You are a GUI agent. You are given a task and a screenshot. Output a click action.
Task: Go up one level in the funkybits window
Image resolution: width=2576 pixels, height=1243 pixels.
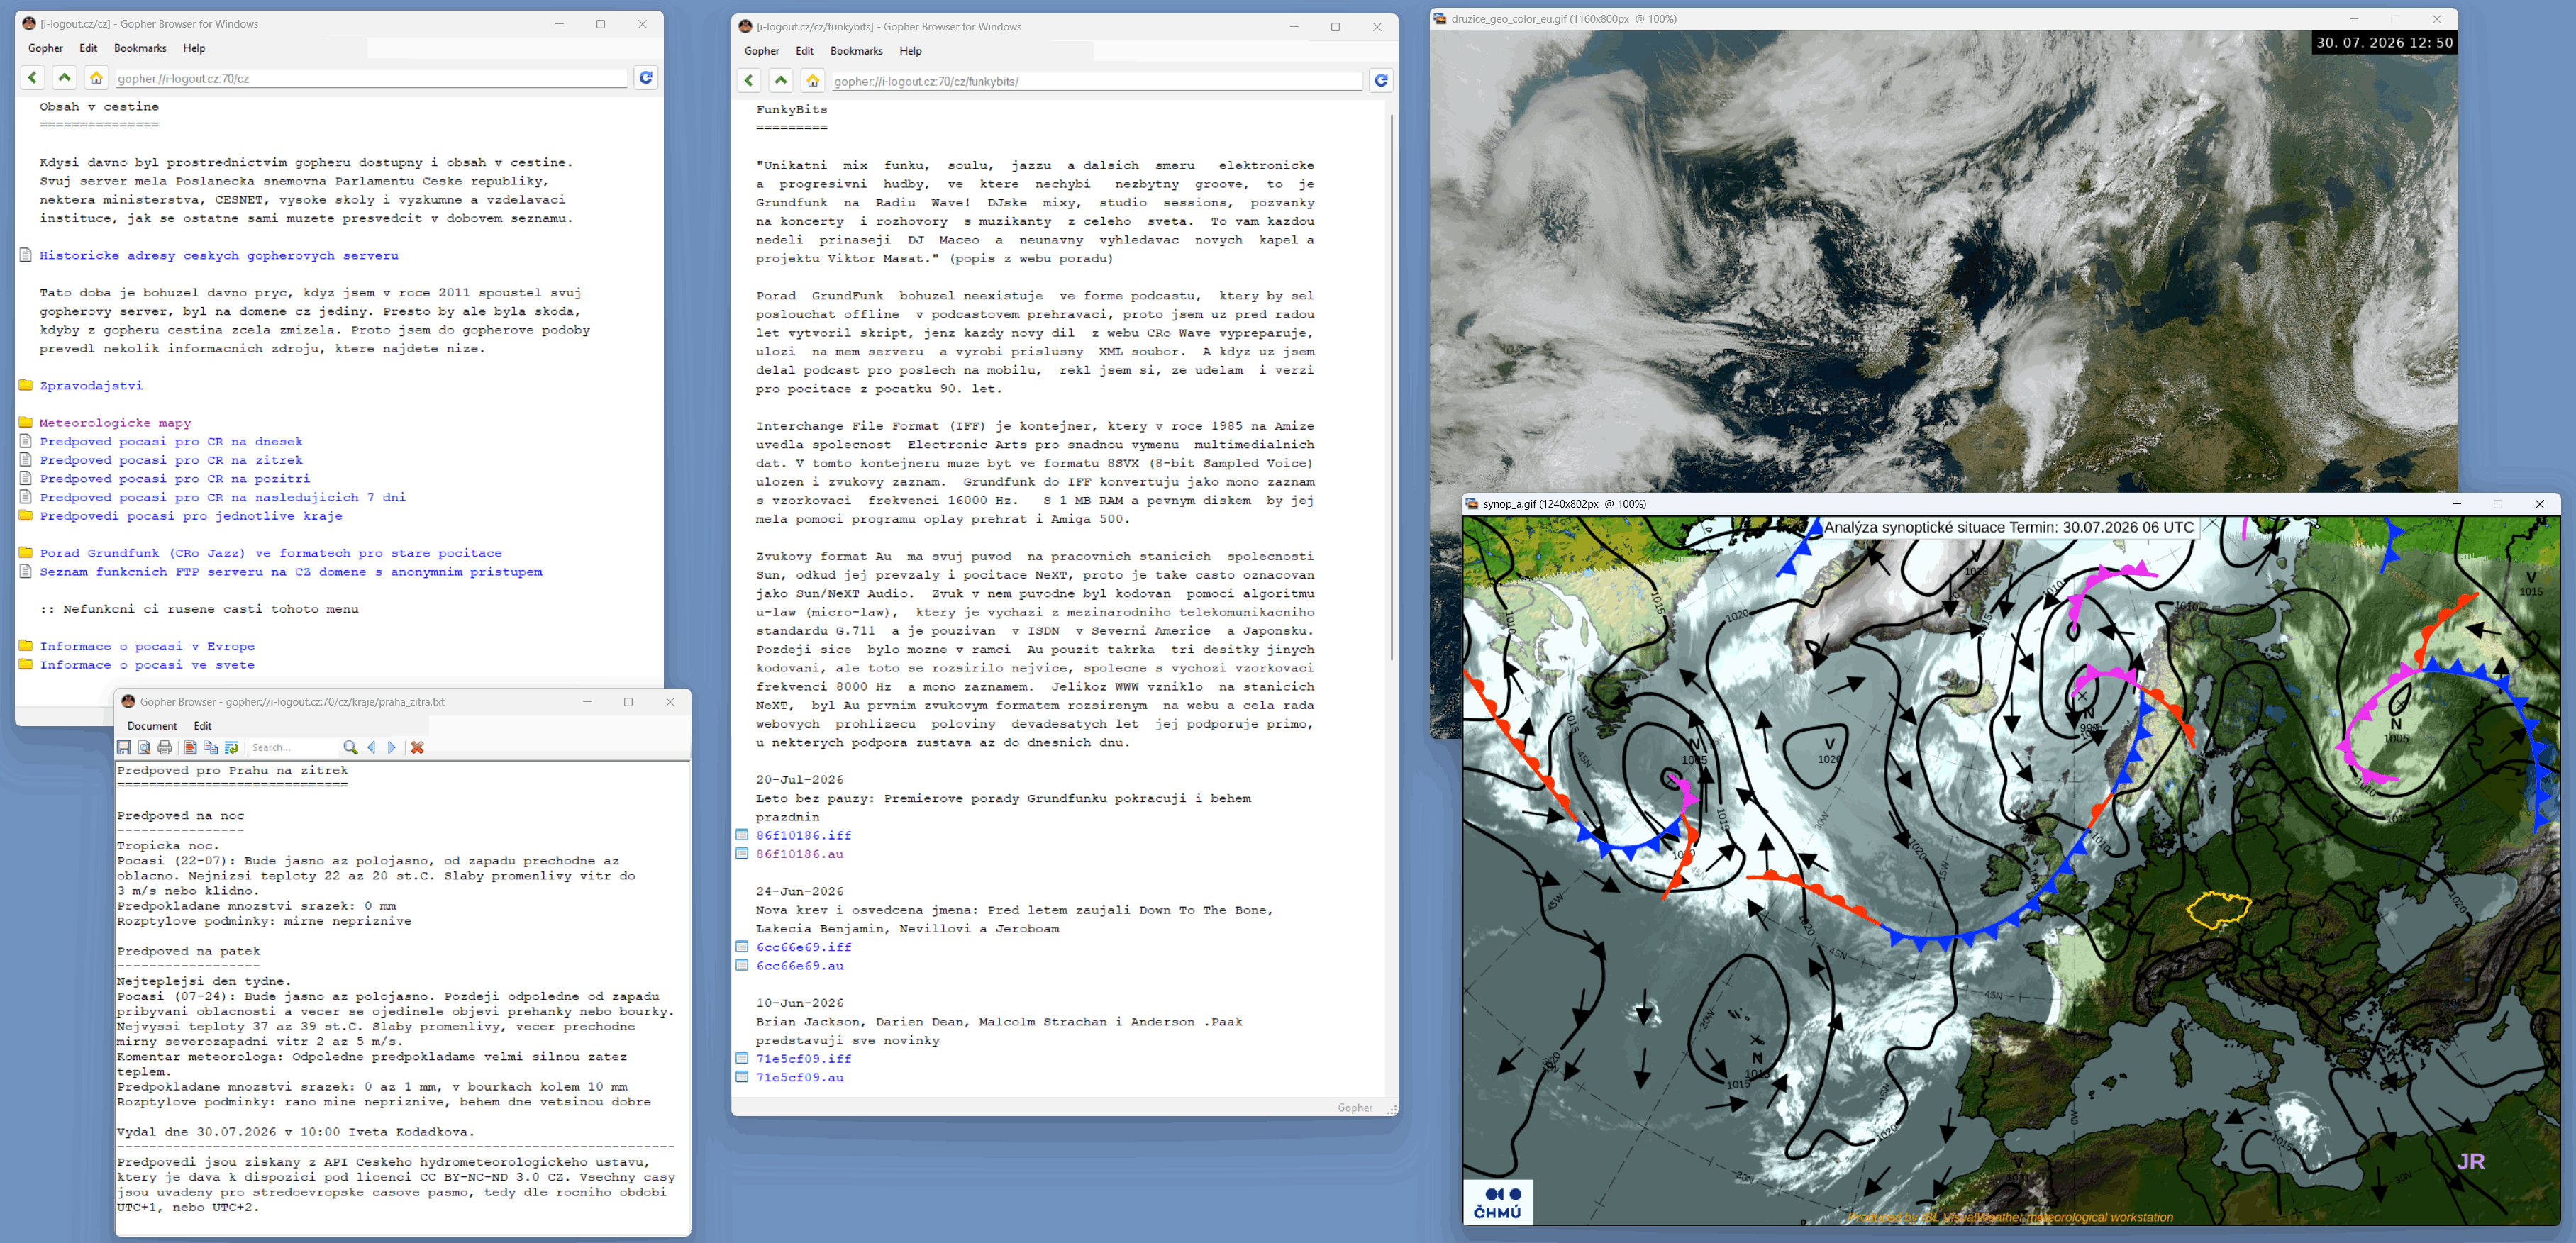pyautogui.click(x=781, y=81)
